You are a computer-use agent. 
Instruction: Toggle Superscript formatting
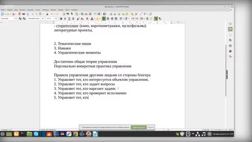pyautogui.click(x=78, y=19)
